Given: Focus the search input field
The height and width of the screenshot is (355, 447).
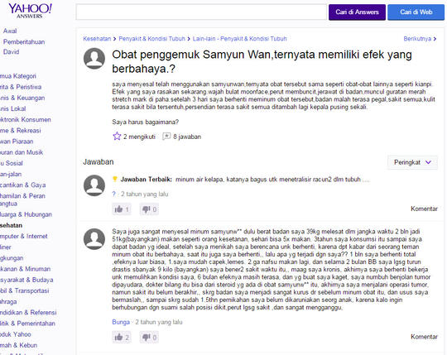Looking at the screenshot, I should [x=201, y=12].
